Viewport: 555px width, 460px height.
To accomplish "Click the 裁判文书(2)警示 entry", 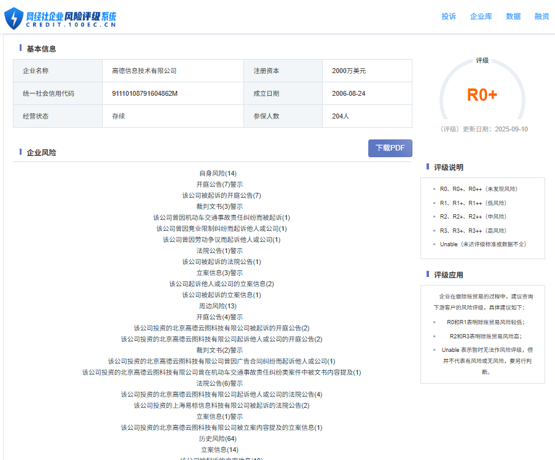I will (x=219, y=350).
